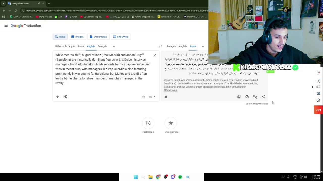Start voice input with the microphone icon
The height and width of the screenshot is (181, 323).
click(58, 97)
